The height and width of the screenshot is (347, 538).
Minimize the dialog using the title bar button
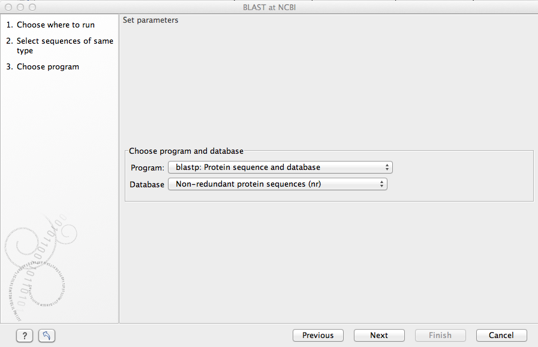[20, 7]
